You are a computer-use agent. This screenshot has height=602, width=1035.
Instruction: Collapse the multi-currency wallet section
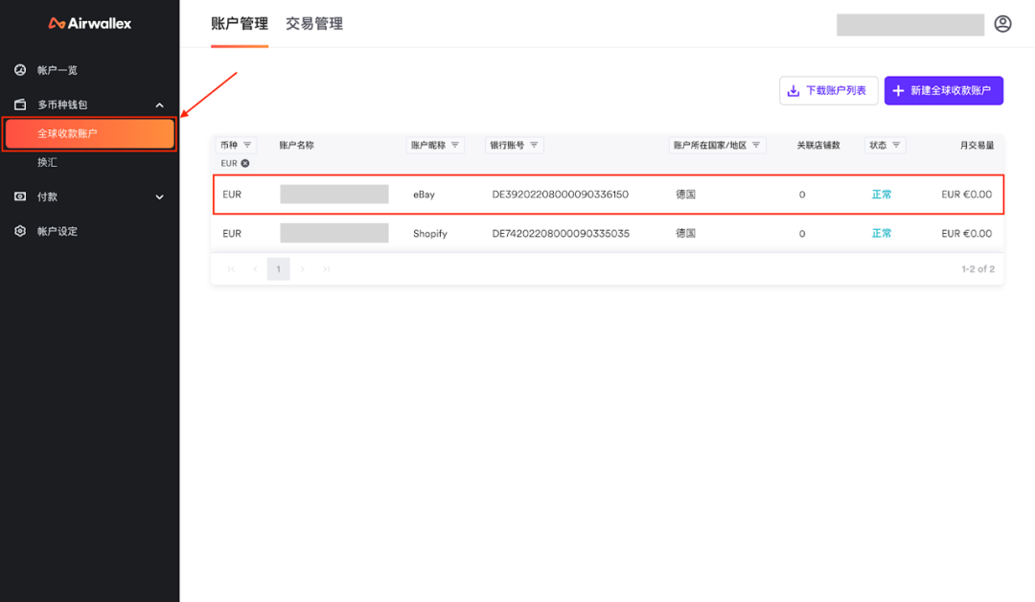click(159, 104)
